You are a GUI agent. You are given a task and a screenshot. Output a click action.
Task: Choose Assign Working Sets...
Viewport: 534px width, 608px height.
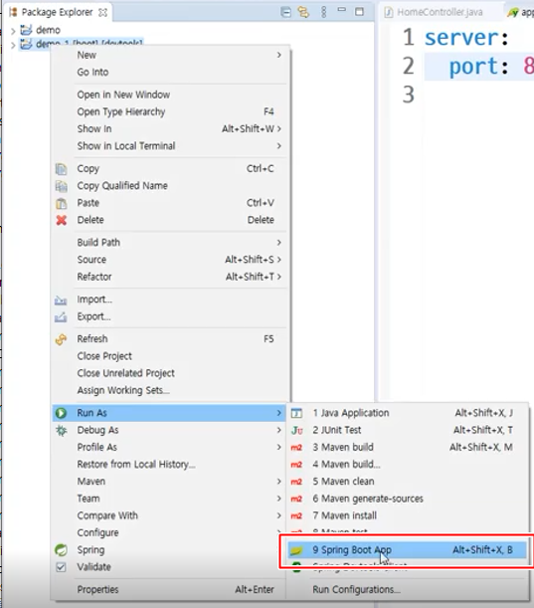170,390
